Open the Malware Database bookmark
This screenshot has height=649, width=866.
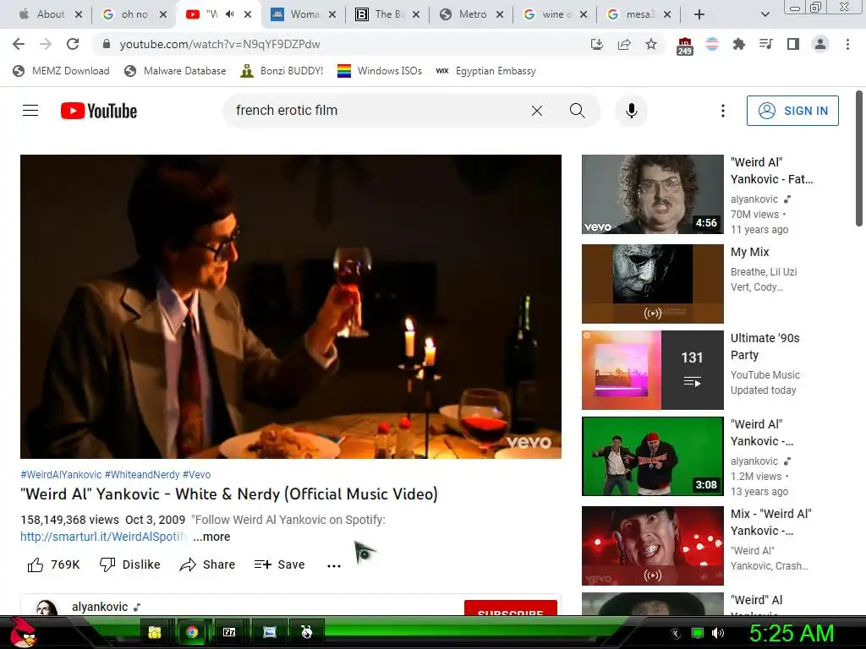click(175, 71)
